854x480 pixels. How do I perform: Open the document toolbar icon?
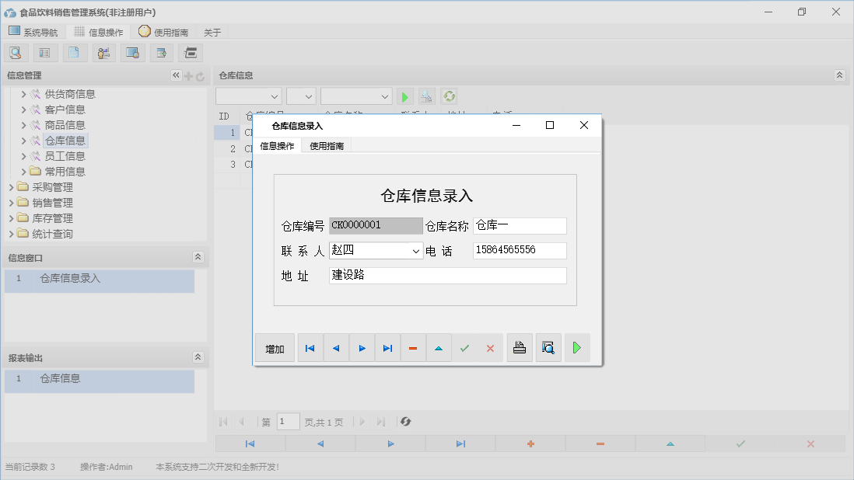[75, 52]
